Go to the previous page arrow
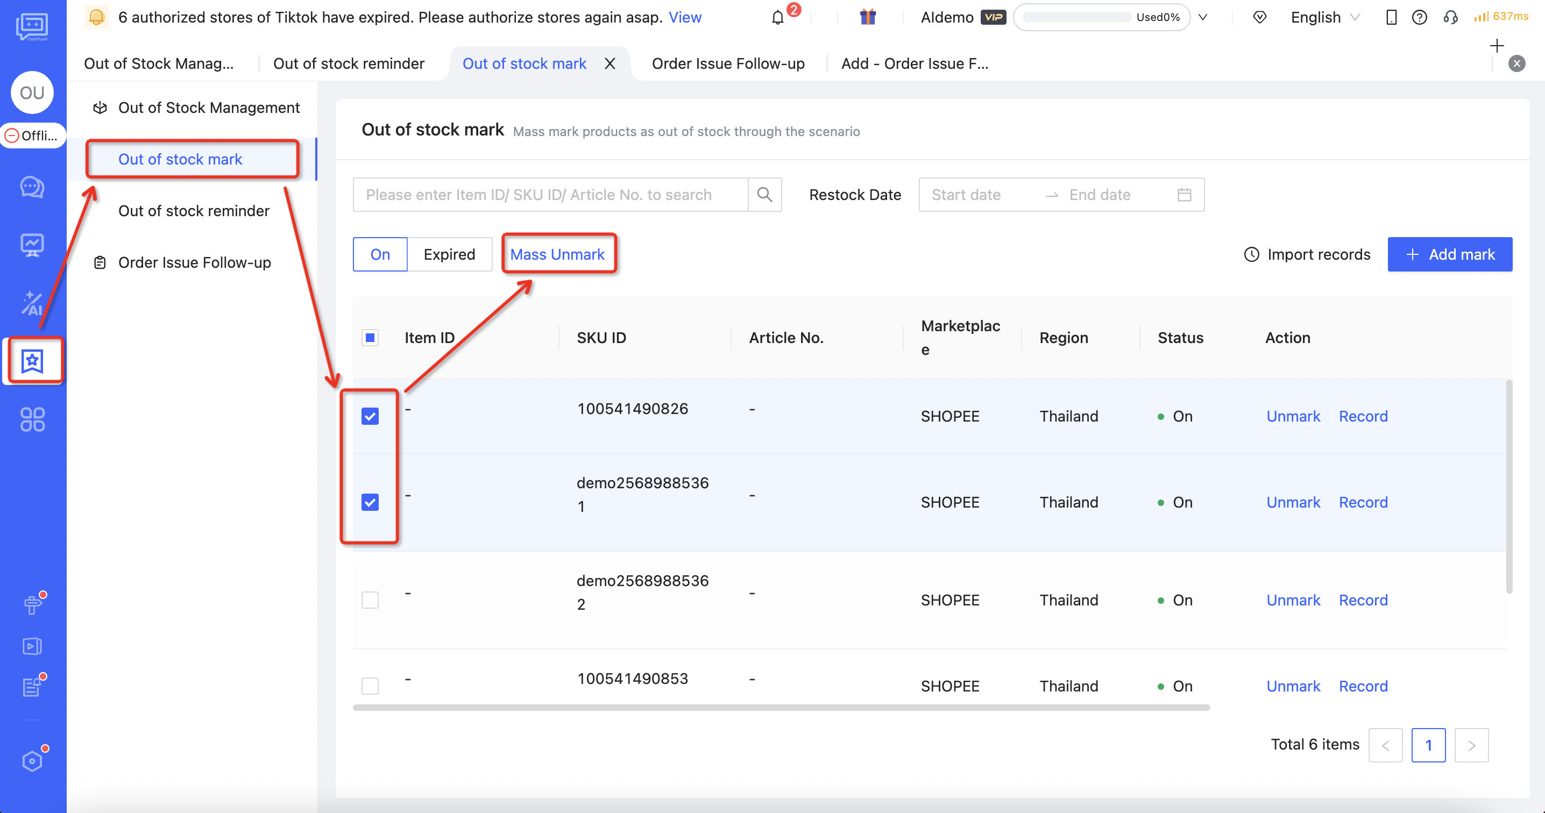The image size is (1545, 813). click(x=1385, y=745)
